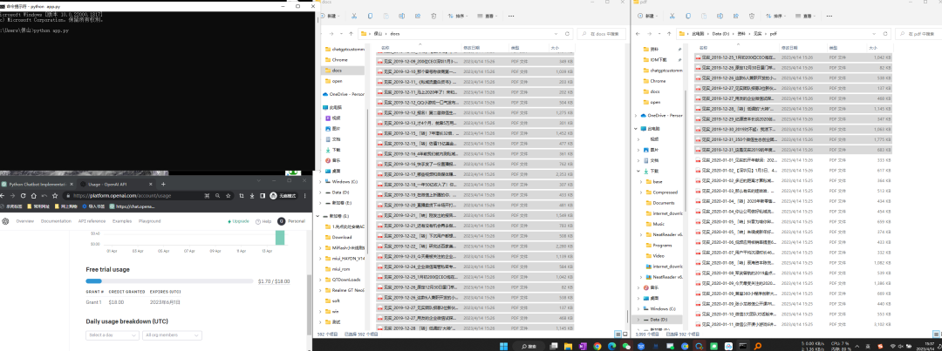Viewport: 942px width, 351px height.
Task: Open Chrome's downloads icon
Action: coord(252,196)
